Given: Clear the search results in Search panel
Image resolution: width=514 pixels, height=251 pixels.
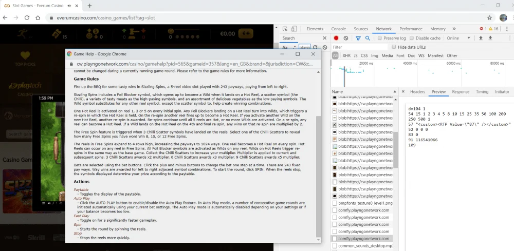Looking at the screenshot, I should [324, 47].
